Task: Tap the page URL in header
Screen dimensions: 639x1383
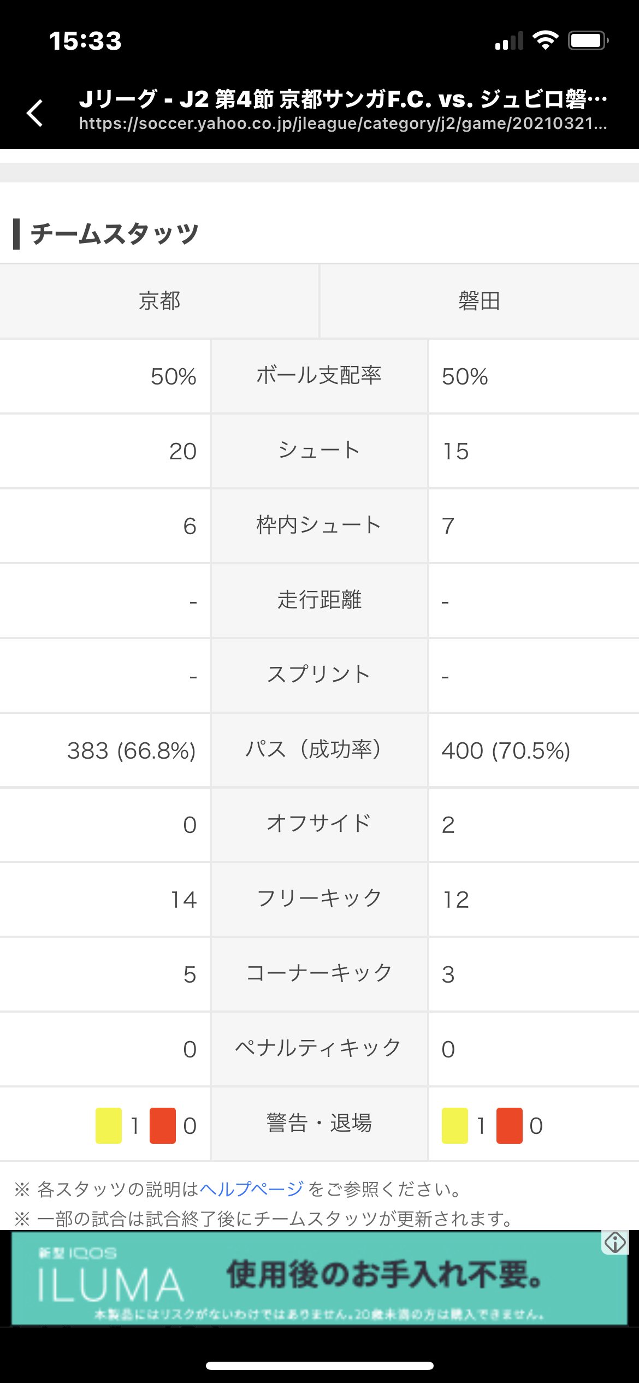Action: pyautogui.click(x=342, y=124)
